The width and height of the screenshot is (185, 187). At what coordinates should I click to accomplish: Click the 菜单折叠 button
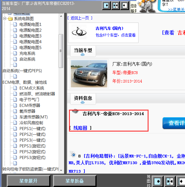coord(75,181)
